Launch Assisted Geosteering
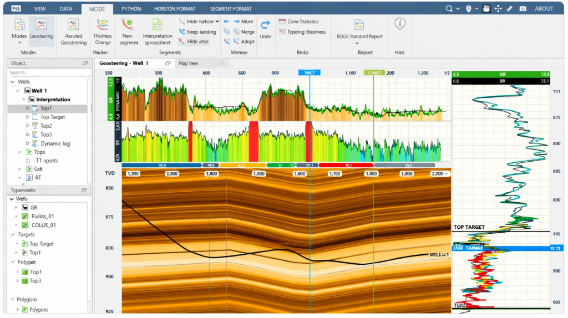Screen dimensions: 568x318 coord(74,32)
